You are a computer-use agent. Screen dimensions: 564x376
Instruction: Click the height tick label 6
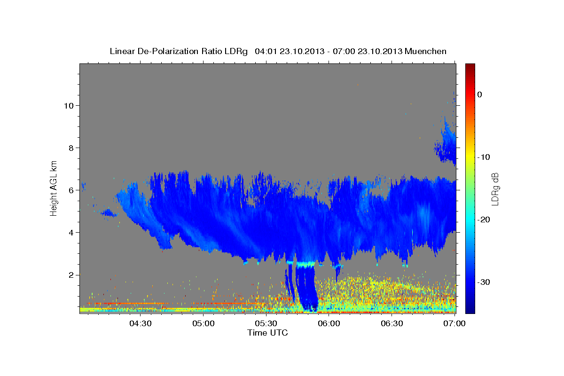click(72, 190)
